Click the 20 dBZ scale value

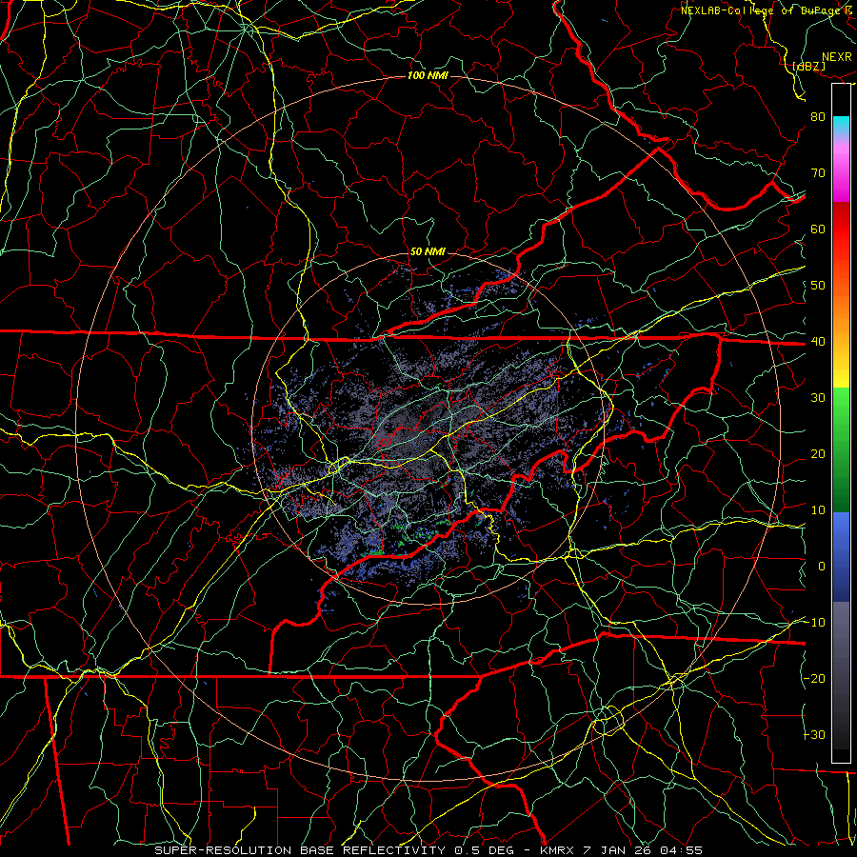pos(818,453)
